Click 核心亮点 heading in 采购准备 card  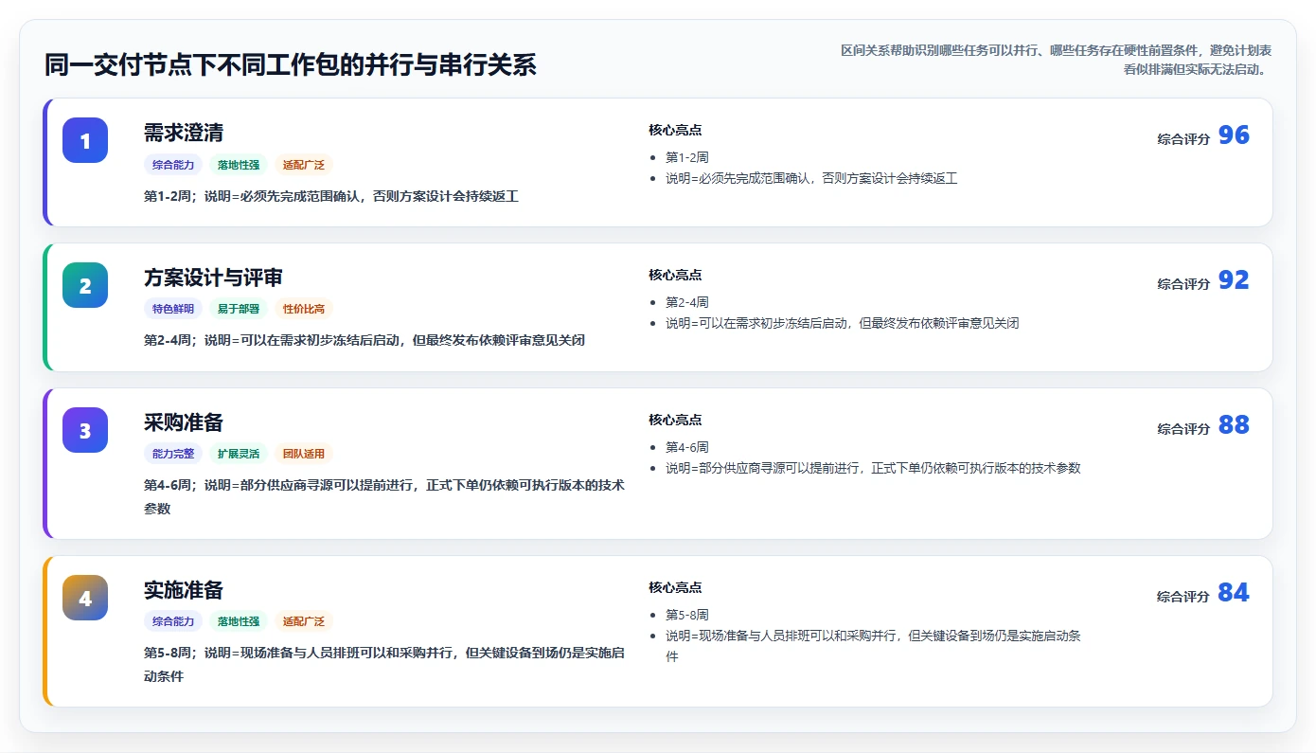[675, 421]
